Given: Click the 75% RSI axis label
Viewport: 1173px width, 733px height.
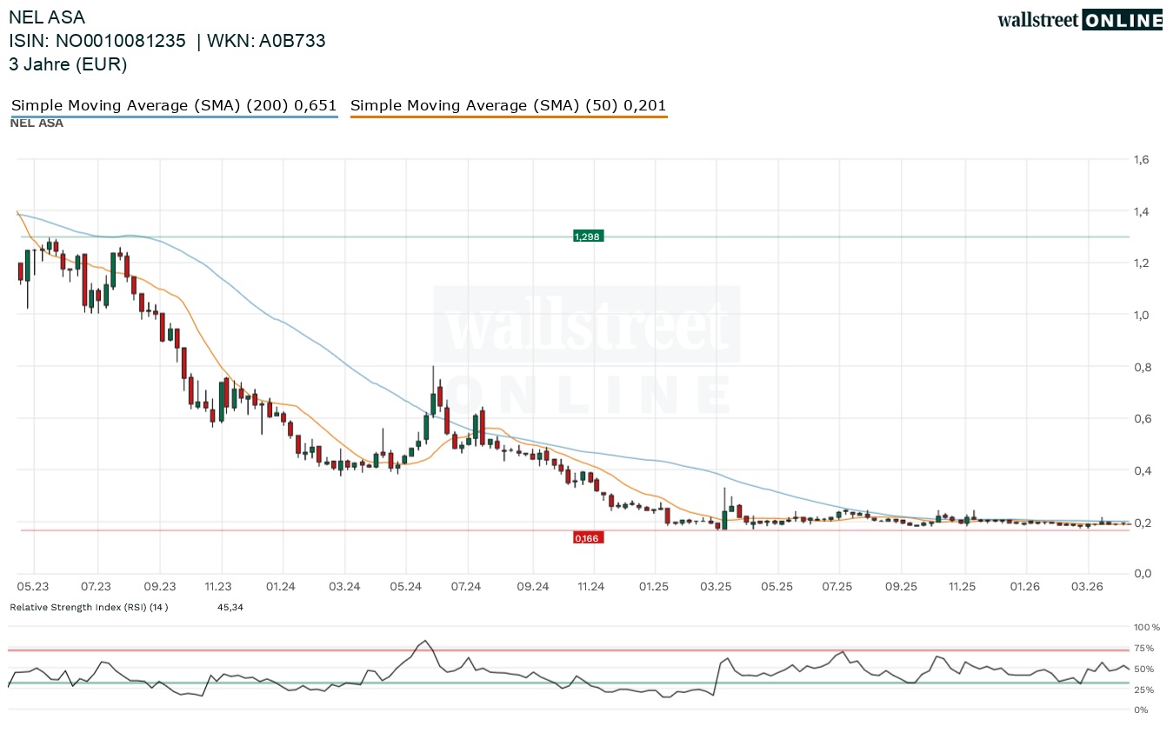Looking at the screenshot, I should point(1143,649).
